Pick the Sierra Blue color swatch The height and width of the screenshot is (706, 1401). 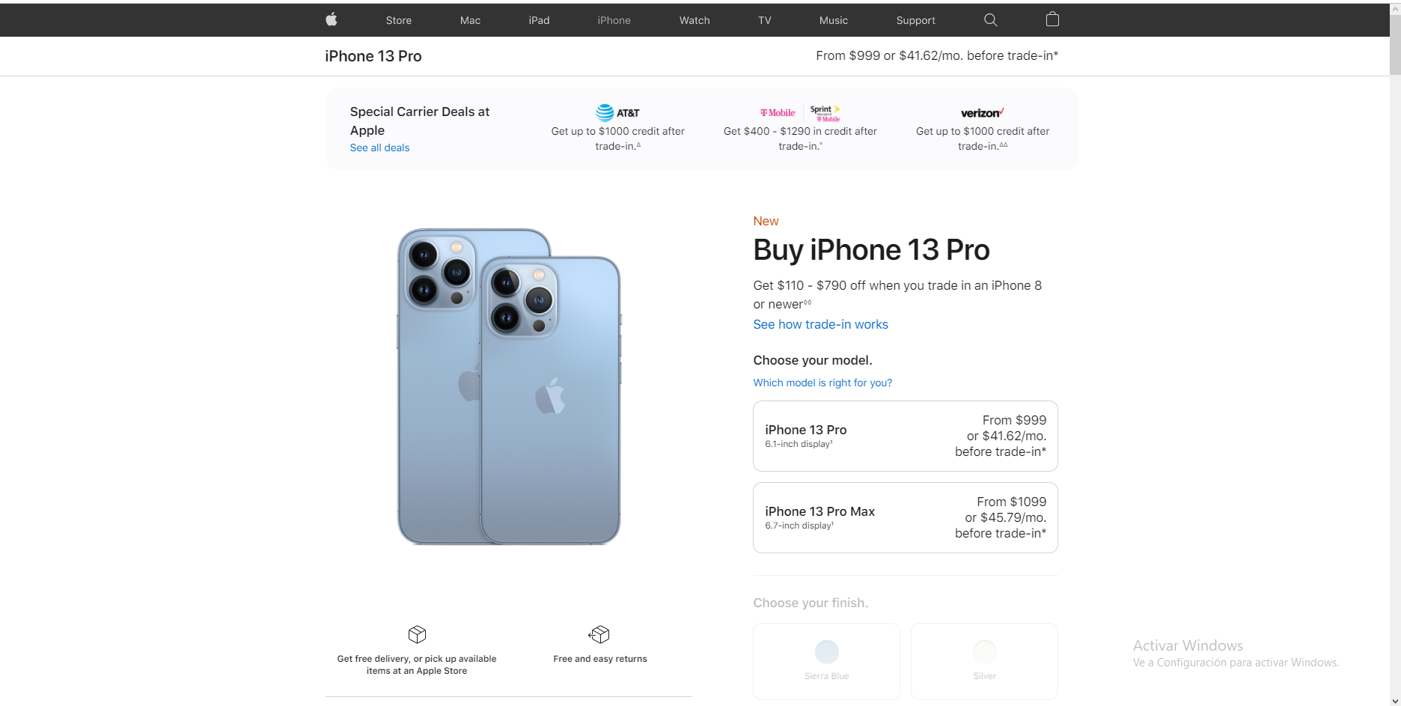[x=827, y=651]
